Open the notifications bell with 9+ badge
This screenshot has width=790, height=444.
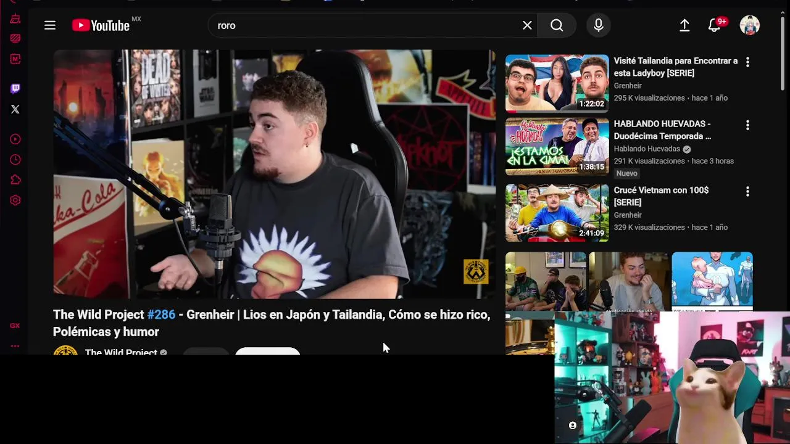pyautogui.click(x=715, y=25)
